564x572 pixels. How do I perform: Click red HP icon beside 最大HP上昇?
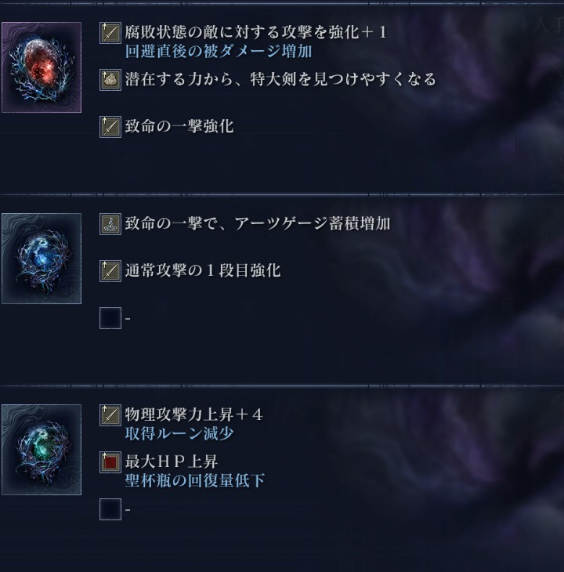(x=110, y=462)
